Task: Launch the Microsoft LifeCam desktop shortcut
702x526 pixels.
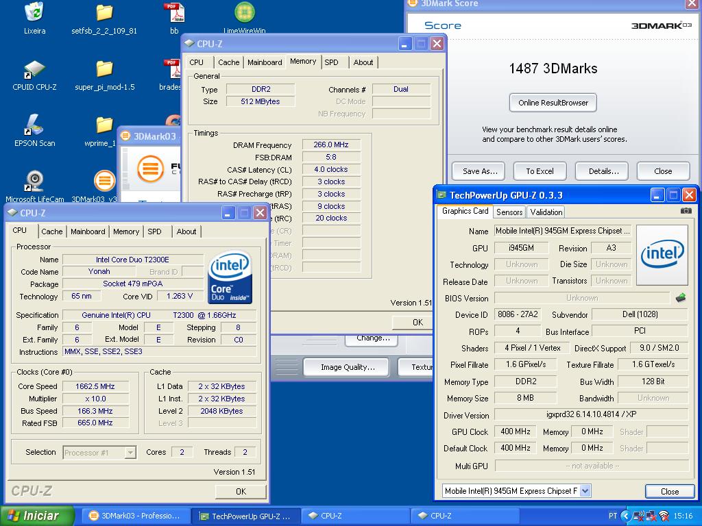Action: [34, 181]
